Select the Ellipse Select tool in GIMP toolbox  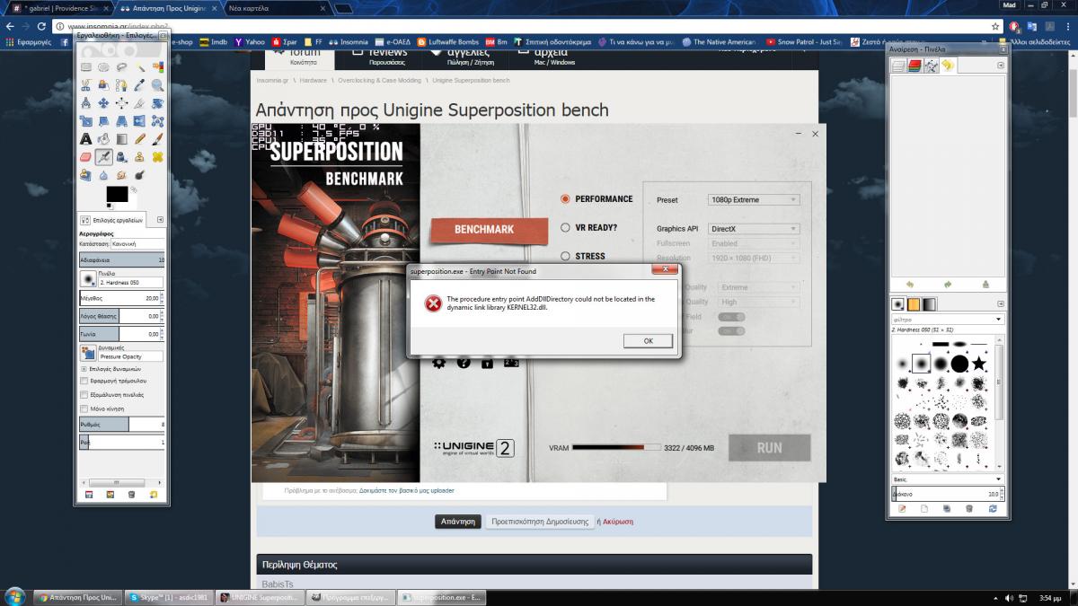coord(103,67)
